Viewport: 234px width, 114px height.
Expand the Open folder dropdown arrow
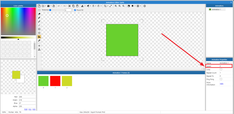click(x=46, y=6)
